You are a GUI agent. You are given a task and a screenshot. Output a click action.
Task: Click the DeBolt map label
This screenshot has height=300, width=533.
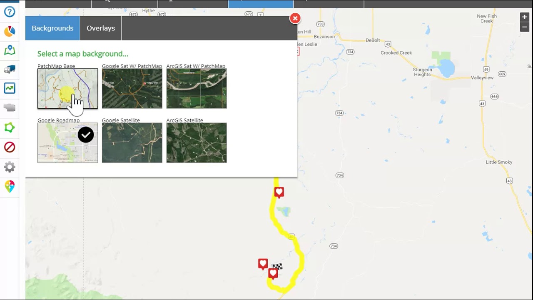click(373, 40)
